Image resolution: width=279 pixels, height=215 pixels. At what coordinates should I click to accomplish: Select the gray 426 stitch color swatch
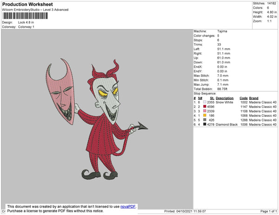tap(205, 120)
